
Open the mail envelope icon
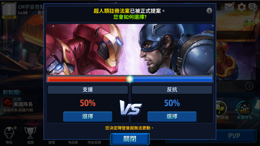[229, 7]
